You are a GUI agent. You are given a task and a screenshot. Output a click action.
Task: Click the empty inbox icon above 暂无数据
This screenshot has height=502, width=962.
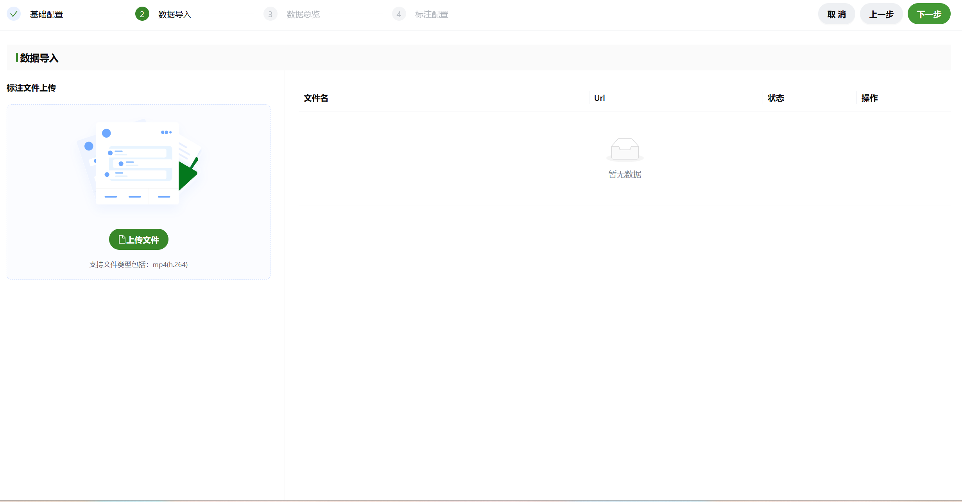625,150
